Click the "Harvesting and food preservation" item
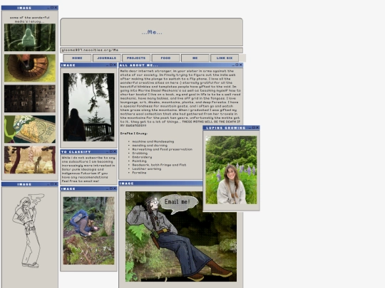Screen dimensions: 385x288 point(162,149)
